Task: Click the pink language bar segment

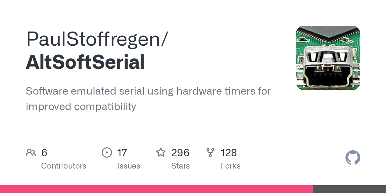Action: point(156,189)
